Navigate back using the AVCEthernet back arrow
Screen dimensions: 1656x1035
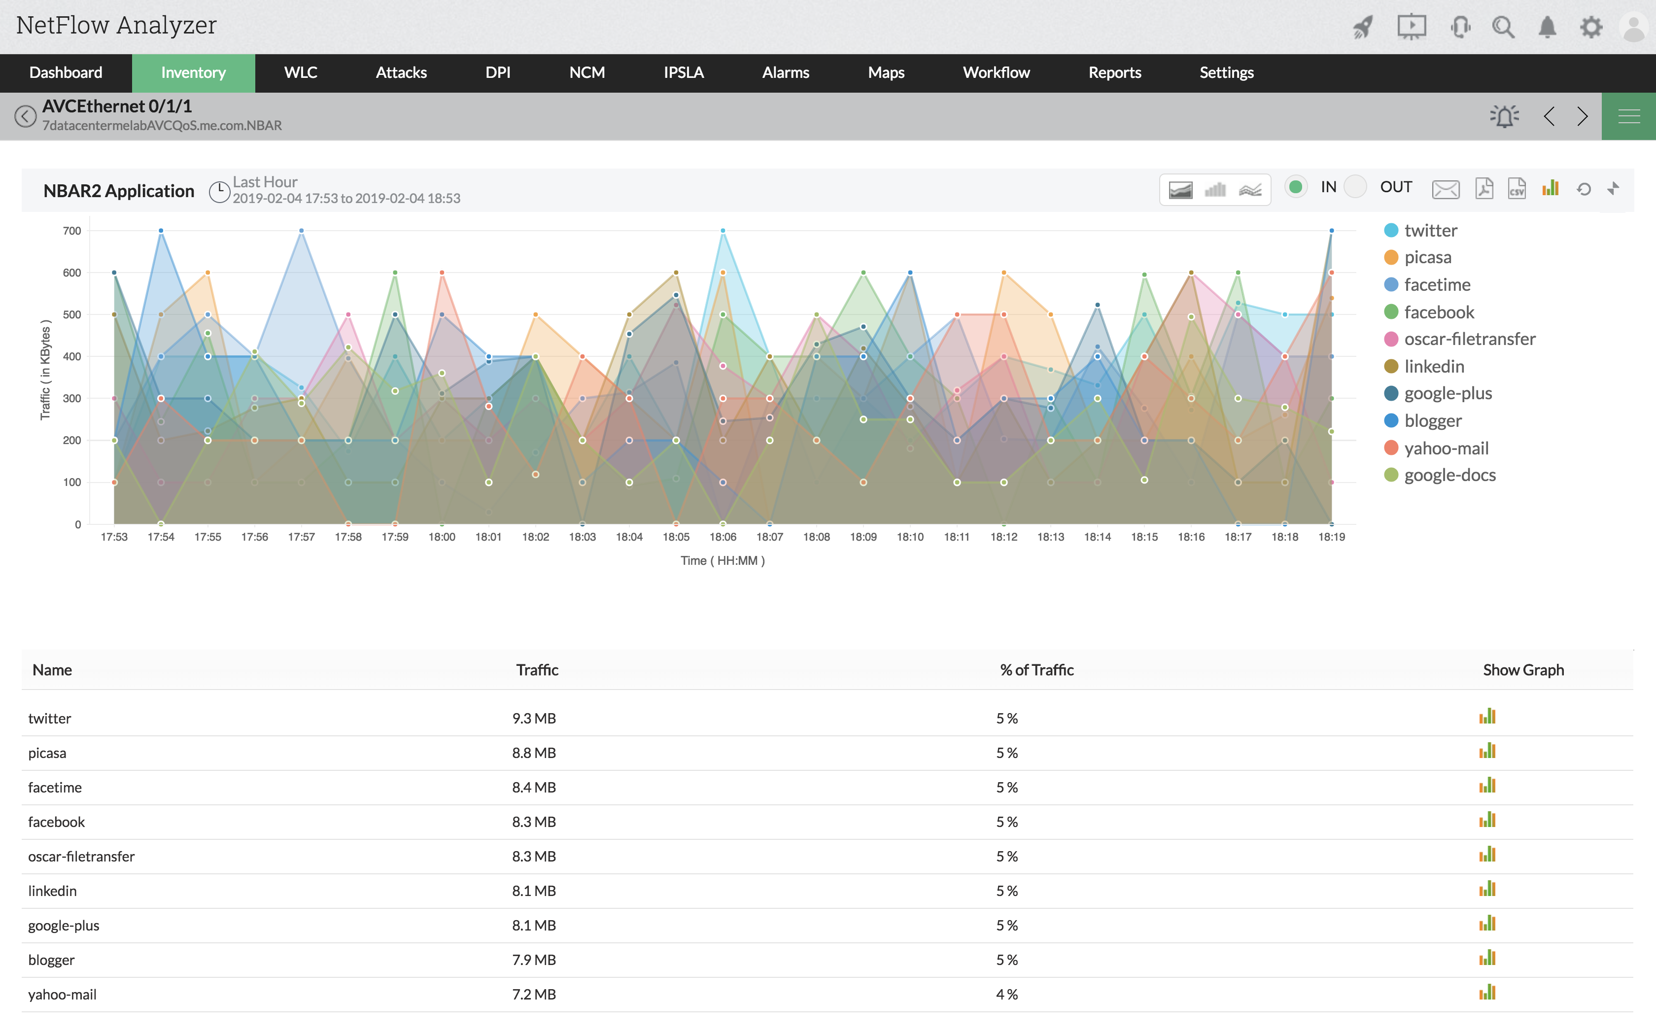point(26,116)
